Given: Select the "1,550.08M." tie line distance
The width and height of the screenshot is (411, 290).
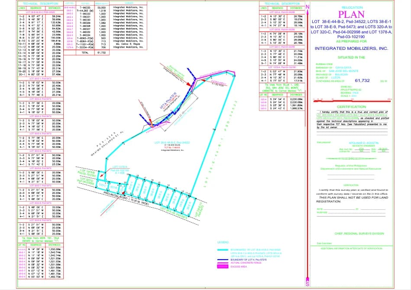Looking at the screenshot, I should point(55,249).
